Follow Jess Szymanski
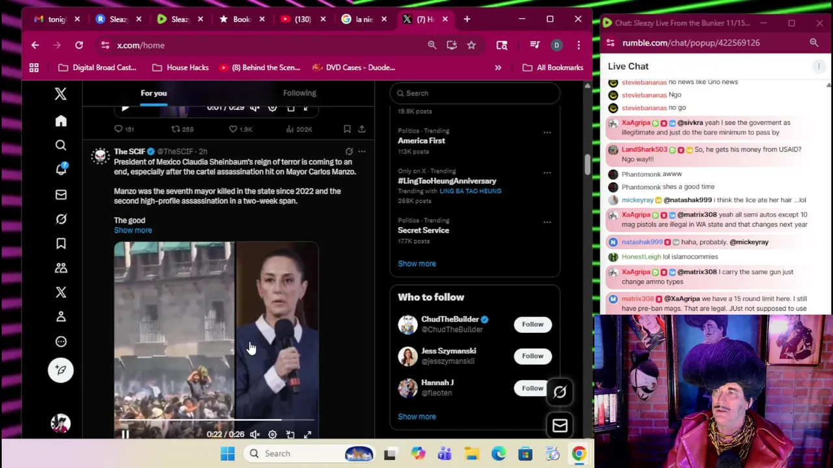This screenshot has width=833, height=468. (532, 356)
